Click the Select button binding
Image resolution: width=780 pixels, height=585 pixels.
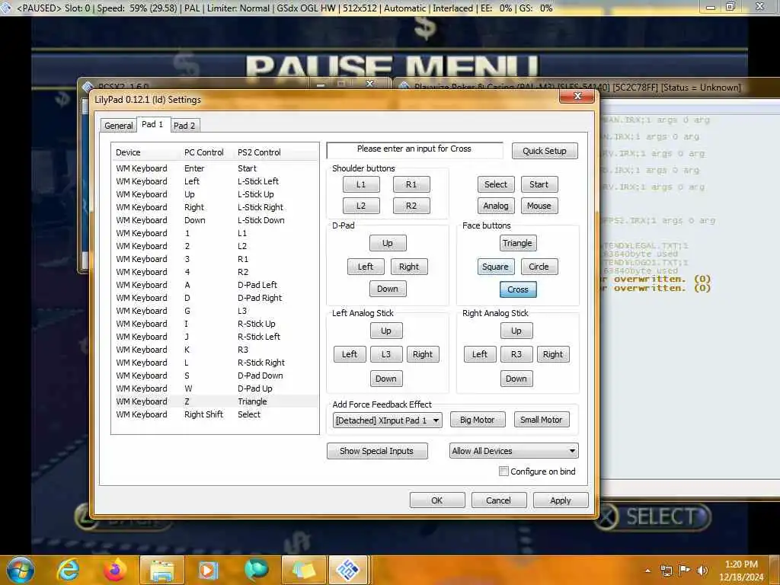[x=496, y=184]
